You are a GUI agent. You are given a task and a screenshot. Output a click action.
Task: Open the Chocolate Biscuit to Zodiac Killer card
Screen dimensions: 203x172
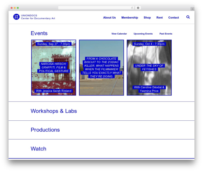pyautogui.click(x=101, y=67)
